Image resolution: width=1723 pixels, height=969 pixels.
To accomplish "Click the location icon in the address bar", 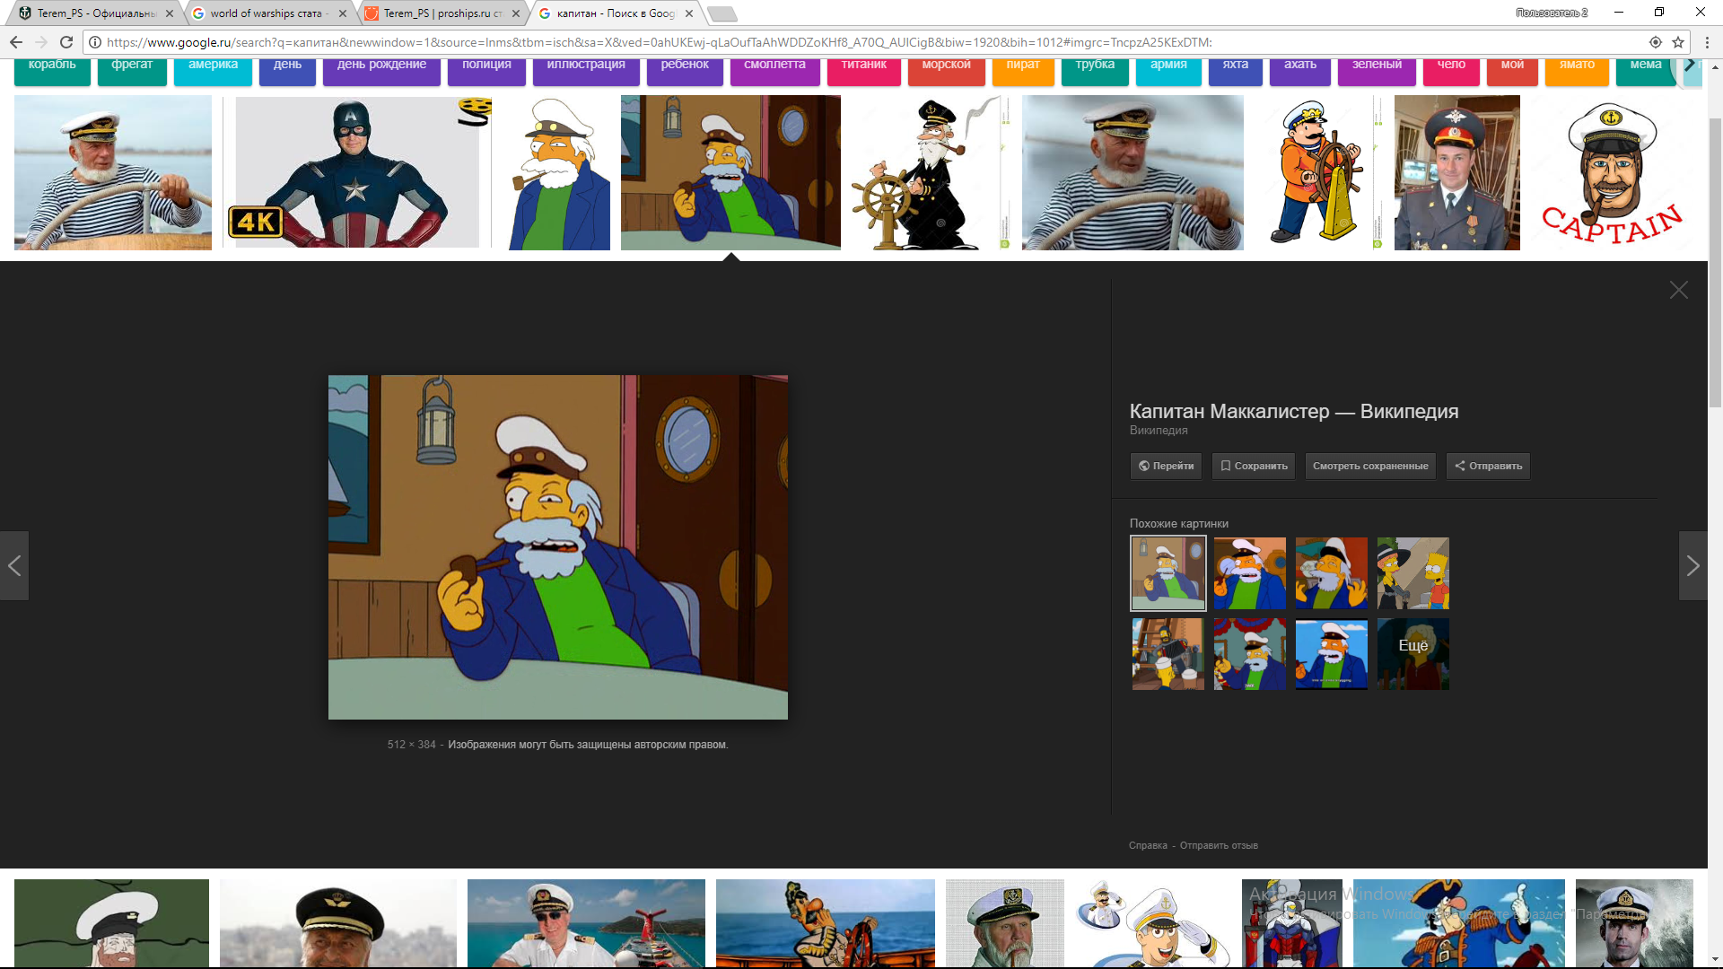I will [x=1656, y=42].
